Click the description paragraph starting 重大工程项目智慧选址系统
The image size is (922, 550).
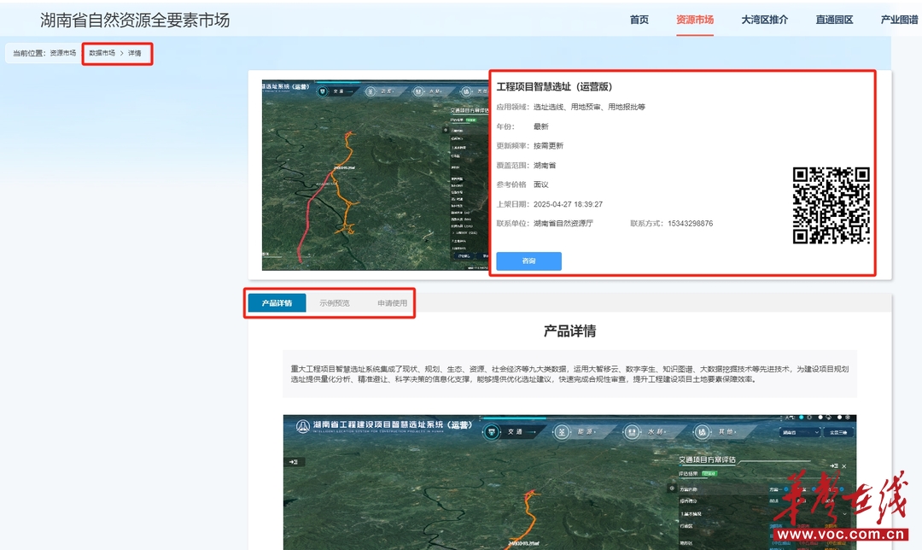pos(569,374)
